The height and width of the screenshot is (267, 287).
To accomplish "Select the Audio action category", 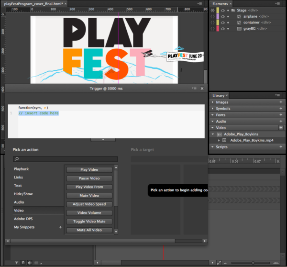I will pyautogui.click(x=19, y=202).
